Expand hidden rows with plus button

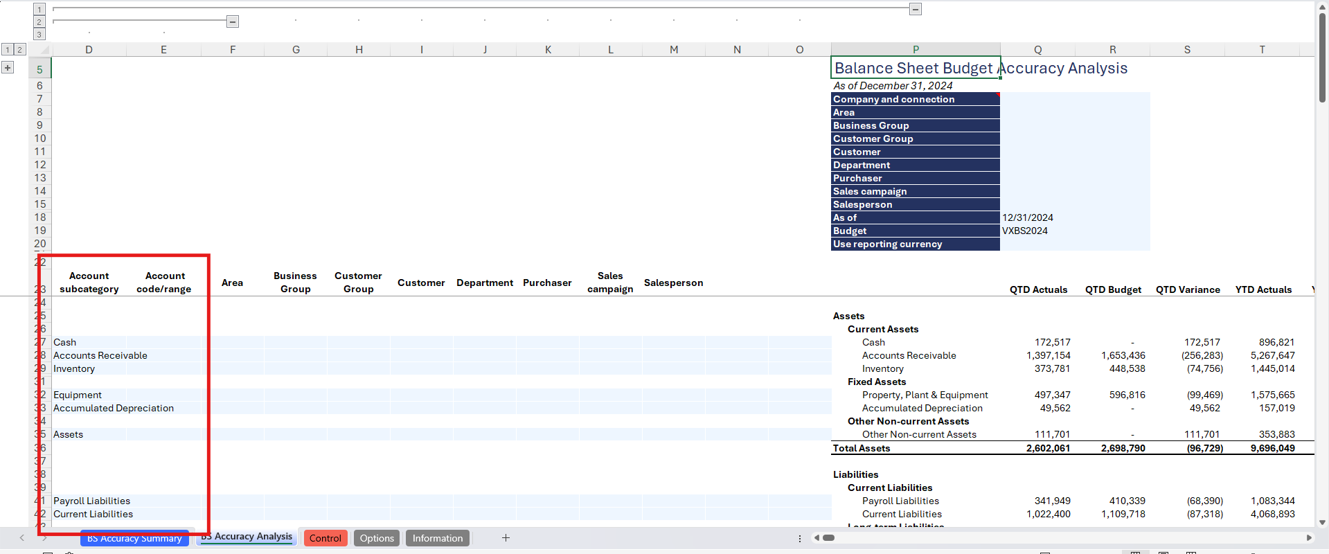coord(8,67)
